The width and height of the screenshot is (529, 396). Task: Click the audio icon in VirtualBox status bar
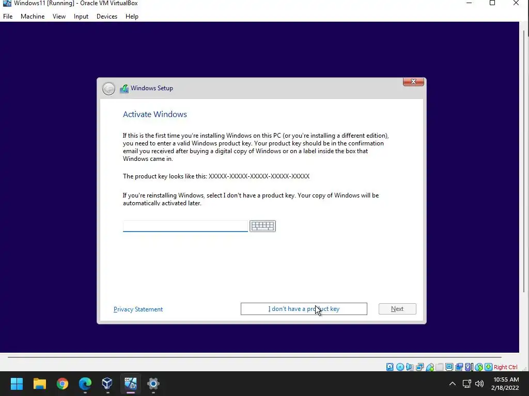pyautogui.click(x=410, y=367)
